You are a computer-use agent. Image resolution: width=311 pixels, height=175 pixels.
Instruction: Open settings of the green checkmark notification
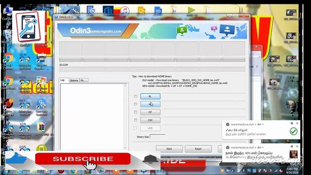coord(292,123)
